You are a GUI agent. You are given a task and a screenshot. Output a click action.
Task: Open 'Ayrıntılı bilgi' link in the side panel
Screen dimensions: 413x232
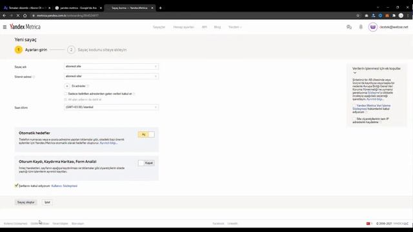375,99
